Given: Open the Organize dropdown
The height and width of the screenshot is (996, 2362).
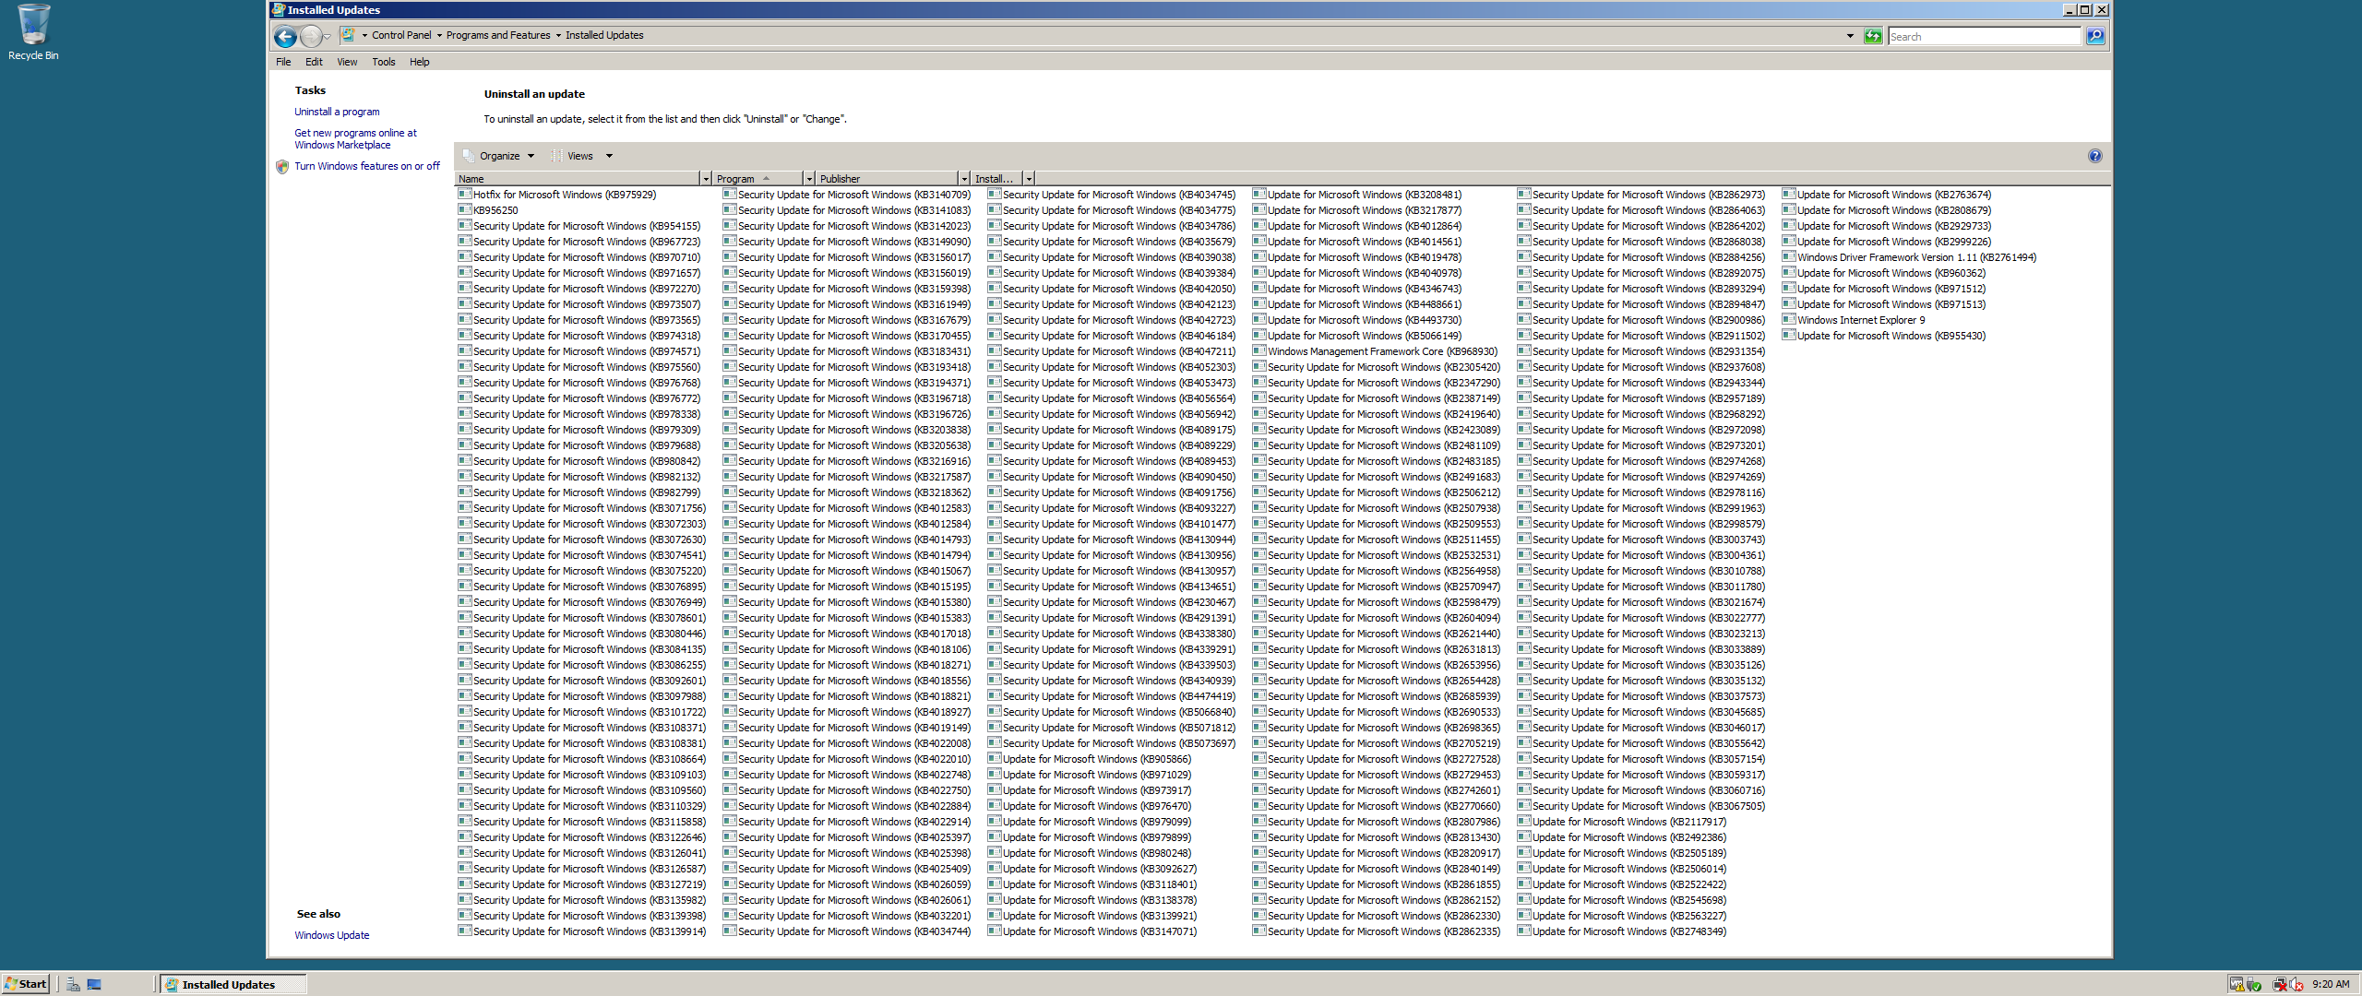Looking at the screenshot, I should click(x=499, y=156).
